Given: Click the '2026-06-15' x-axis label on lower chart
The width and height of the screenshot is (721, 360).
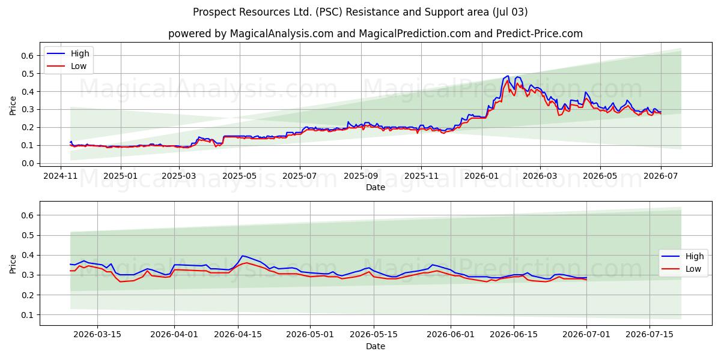Looking at the screenshot, I should click(x=514, y=335).
